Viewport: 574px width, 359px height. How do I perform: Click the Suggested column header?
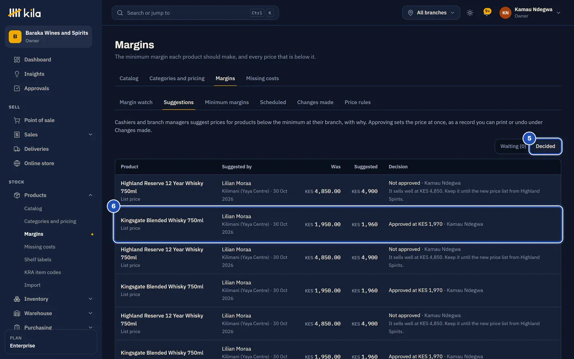[x=366, y=167]
